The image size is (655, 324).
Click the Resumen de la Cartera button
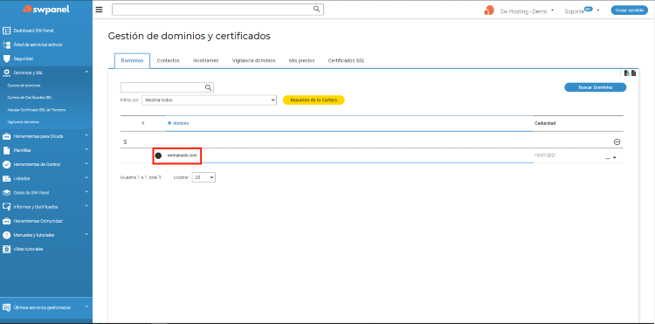[x=314, y=100]
